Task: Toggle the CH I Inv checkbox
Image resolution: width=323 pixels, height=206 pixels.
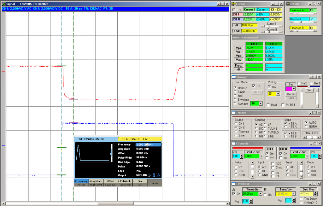Action: (267, 158)
